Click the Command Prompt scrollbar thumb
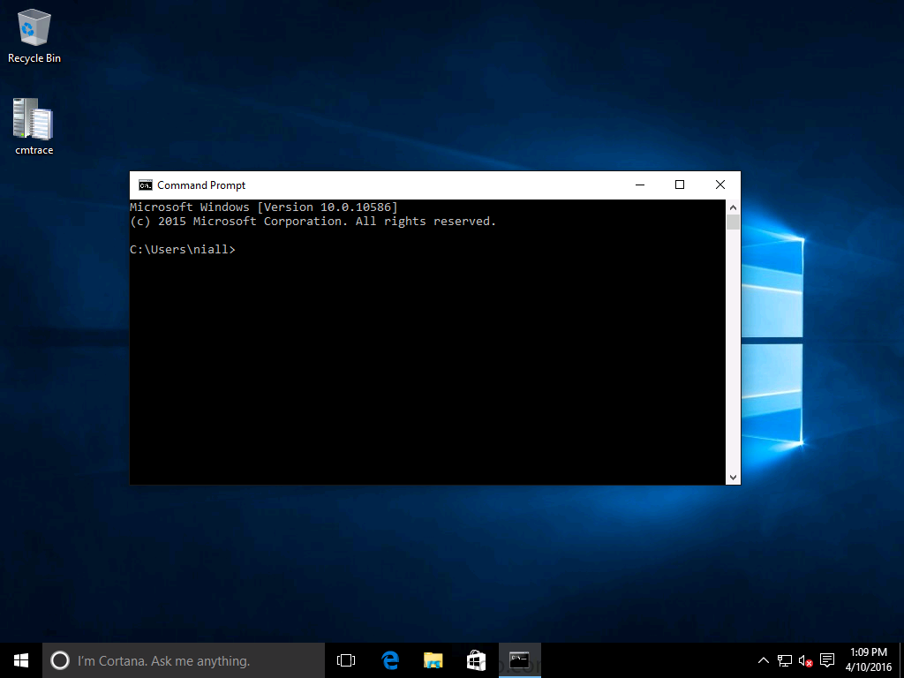The image size is (904, 678). [733, 222]
